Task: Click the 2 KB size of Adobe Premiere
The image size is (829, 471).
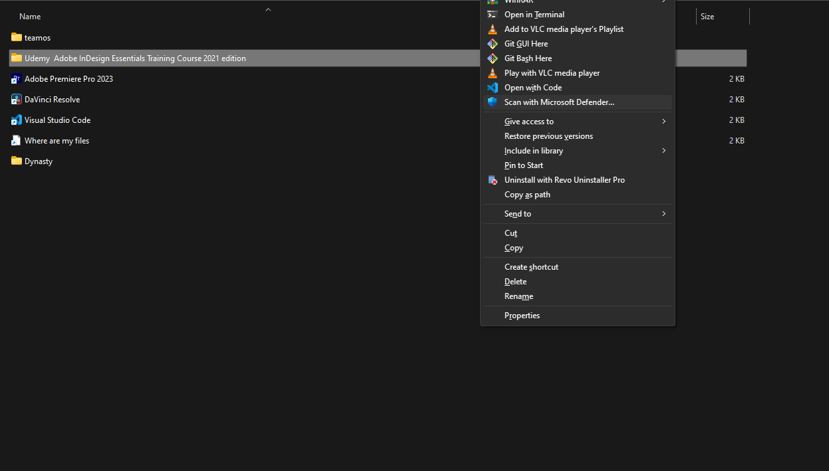Action: (x=737, y=79)
